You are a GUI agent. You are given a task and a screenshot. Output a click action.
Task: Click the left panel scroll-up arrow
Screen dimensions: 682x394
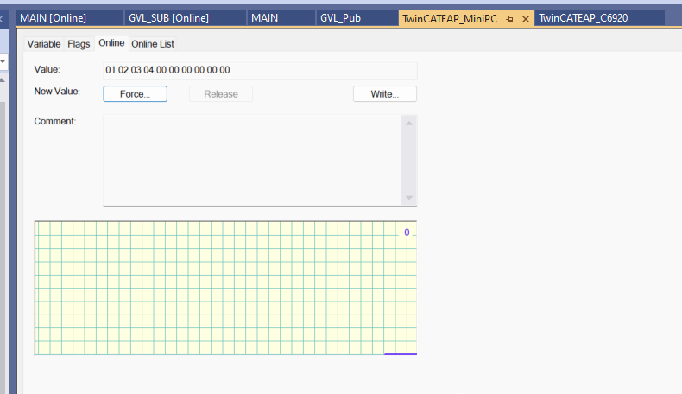(x=3, y=80)
